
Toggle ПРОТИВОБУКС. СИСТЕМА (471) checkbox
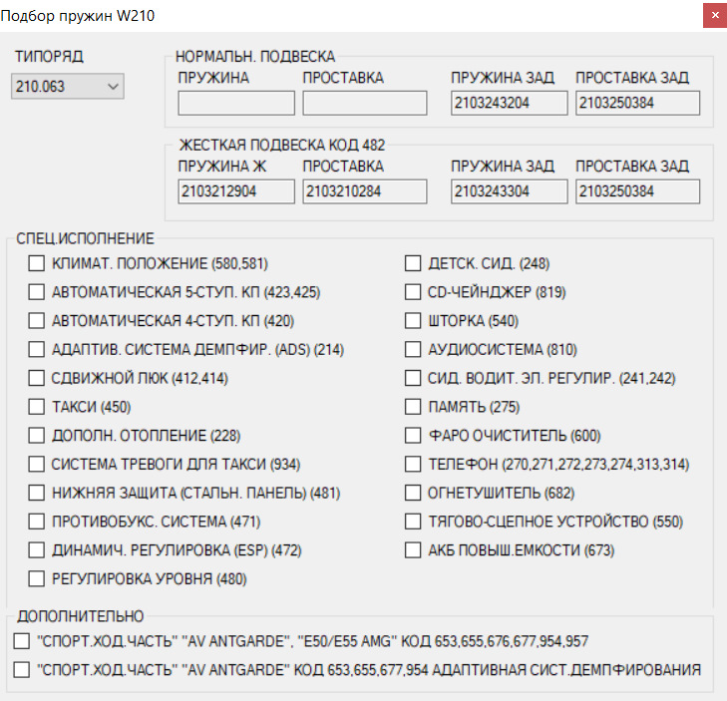tap(37, 522)
